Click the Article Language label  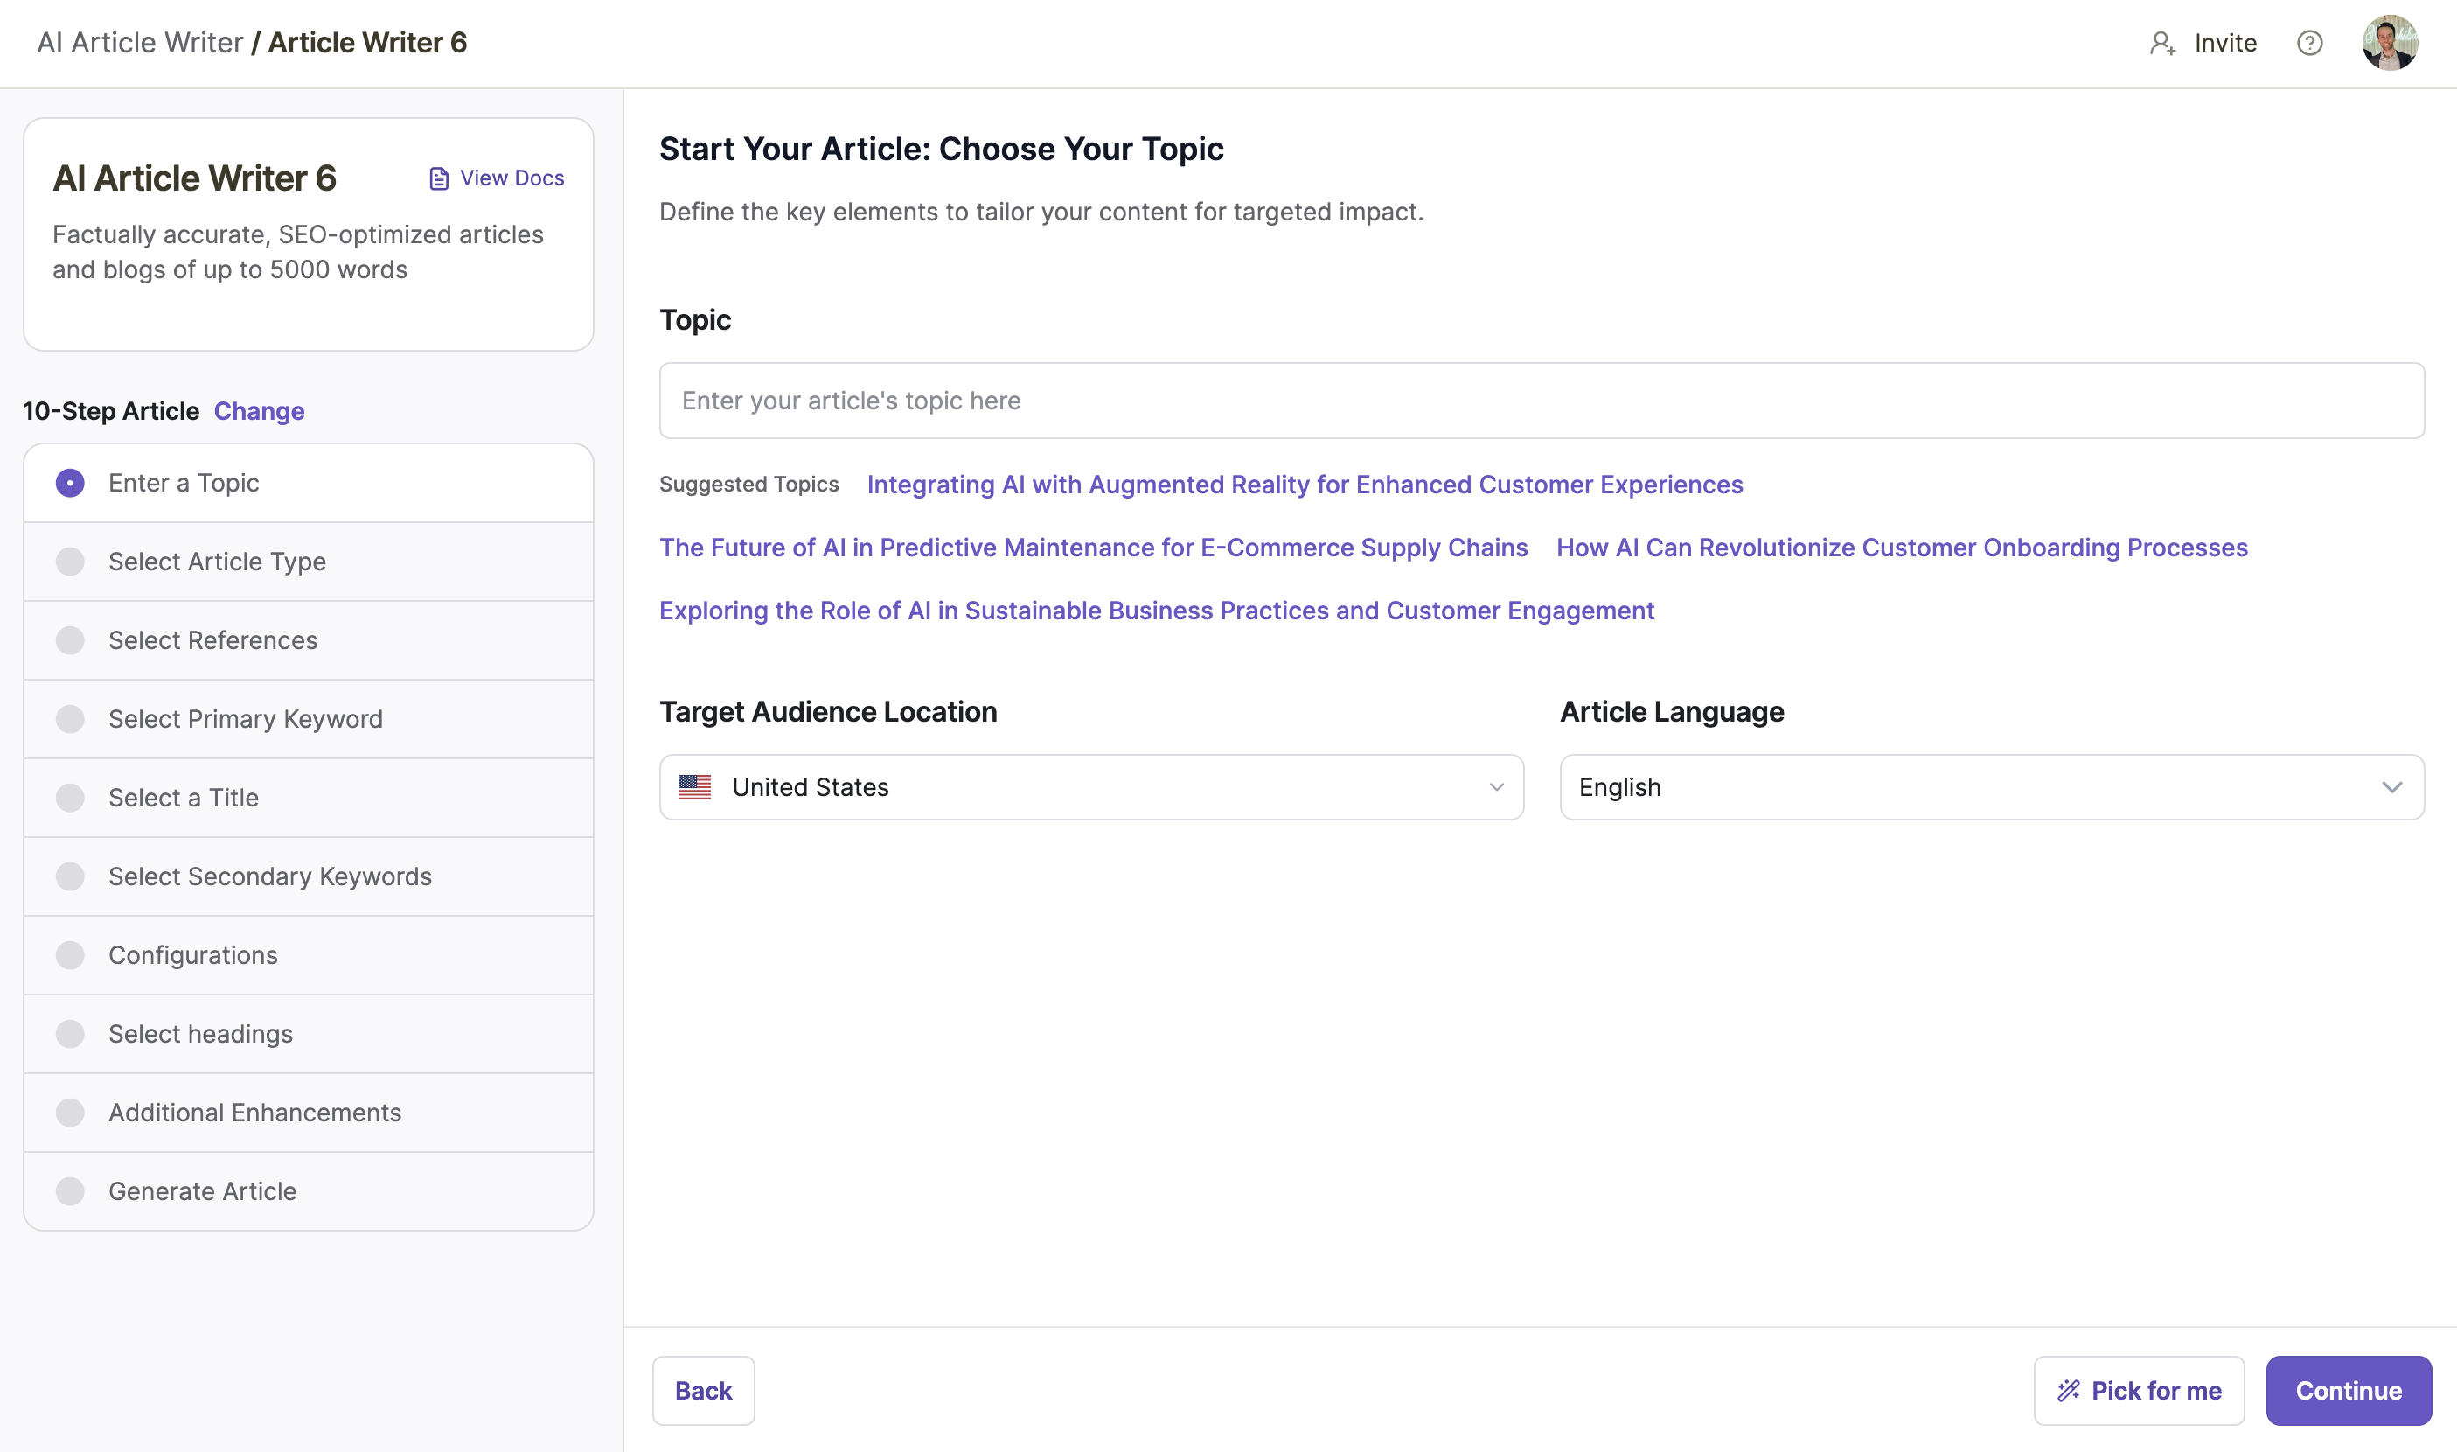tap(1672, 711)
